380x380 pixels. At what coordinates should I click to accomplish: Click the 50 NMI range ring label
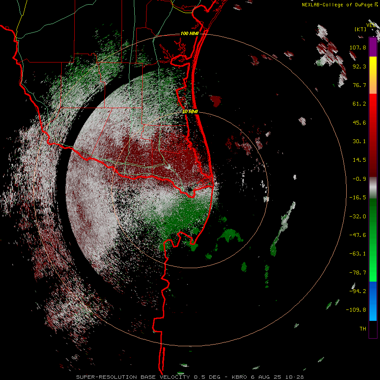click(190, 111)
